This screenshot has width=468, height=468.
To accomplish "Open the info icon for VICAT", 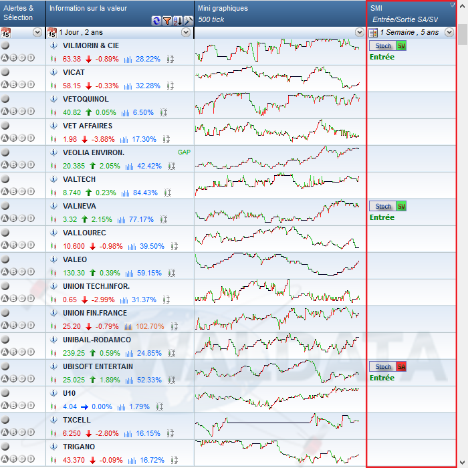I will [53, 72].
